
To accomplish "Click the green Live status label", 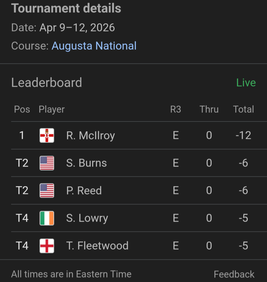I will coord(246,83).
